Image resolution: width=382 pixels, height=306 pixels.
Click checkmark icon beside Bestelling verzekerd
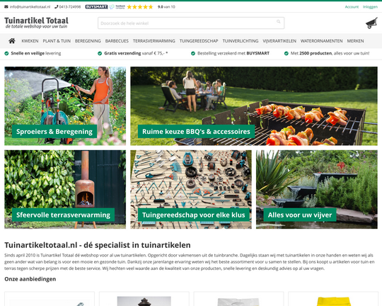coord(193,53)
